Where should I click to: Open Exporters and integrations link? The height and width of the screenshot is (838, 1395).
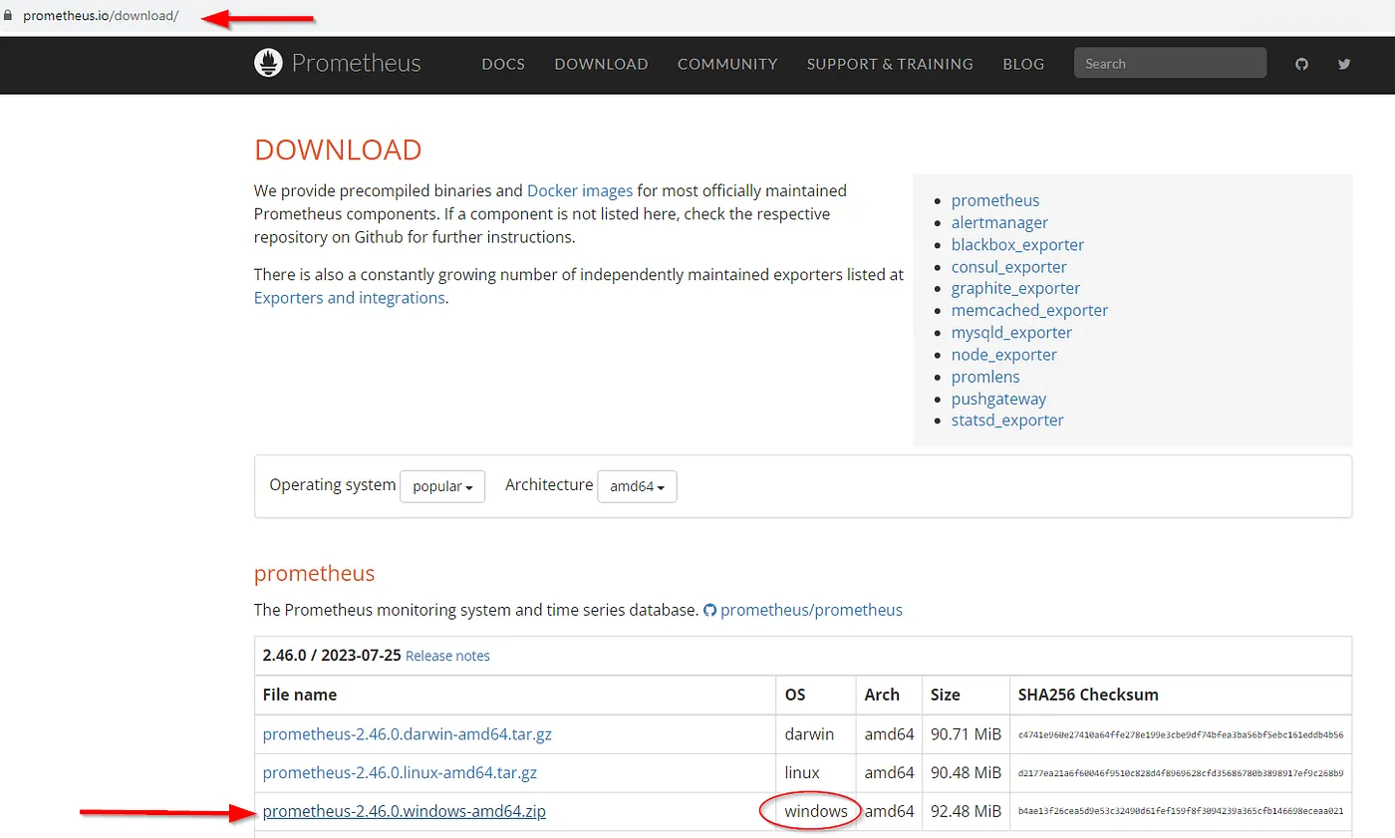click(349, 298)
